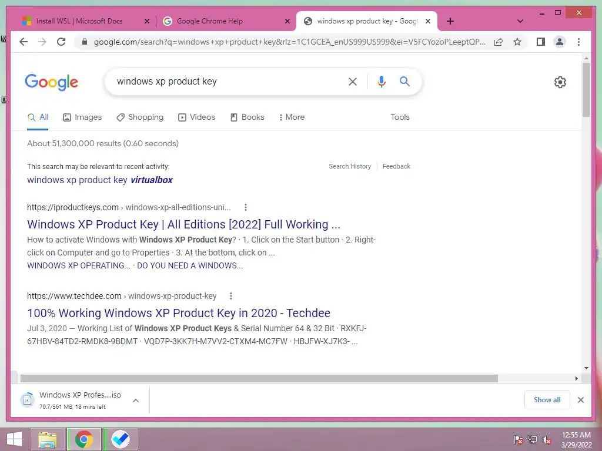This screenshot has width=602, height=451.
Task: Expand the More search categories
Action: (292, 117)
